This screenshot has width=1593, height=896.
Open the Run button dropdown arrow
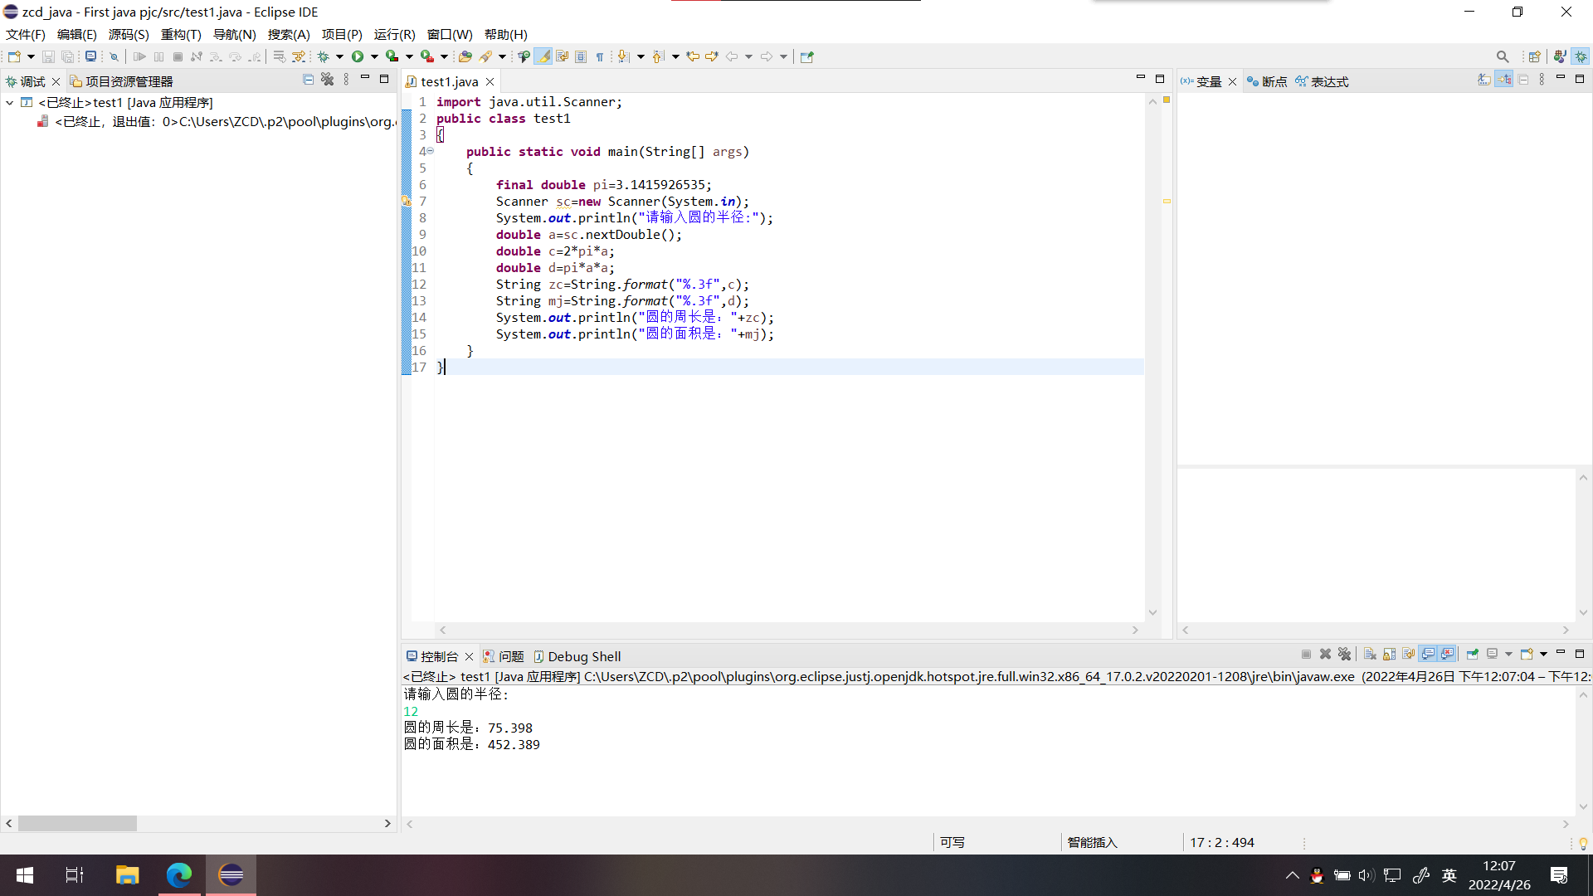(x=374, y=56)
